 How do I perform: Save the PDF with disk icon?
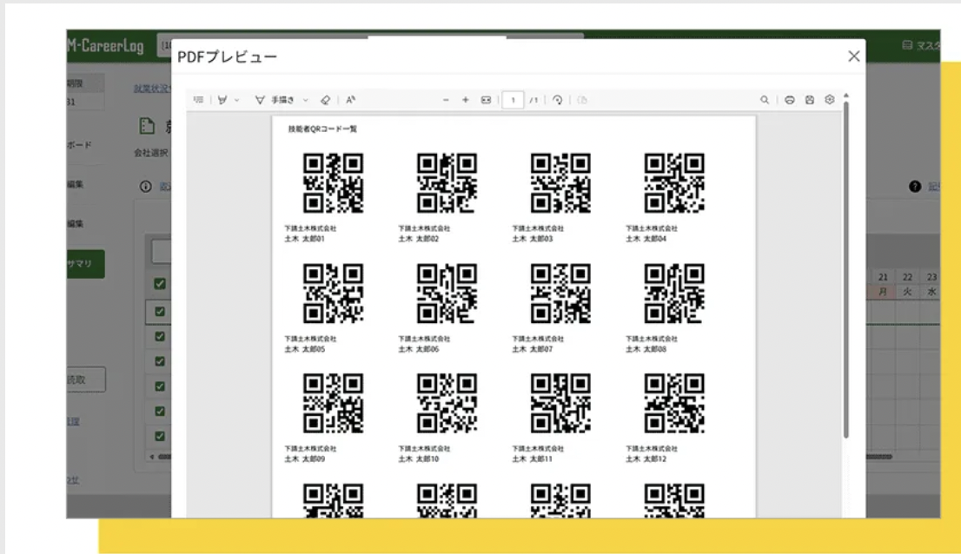coord(810,100)
